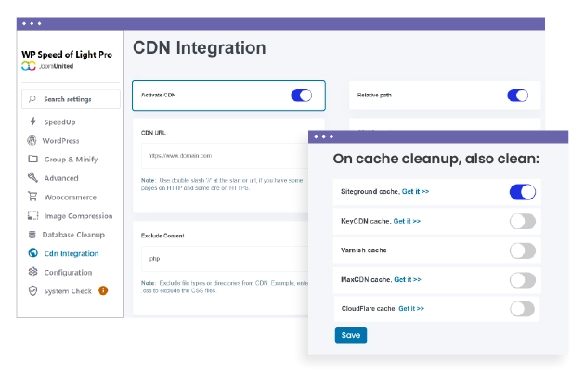The width and height of the screenshot is (585, 372).
Task: Open the Advanced menu item
Action: (x=61, y=178)
